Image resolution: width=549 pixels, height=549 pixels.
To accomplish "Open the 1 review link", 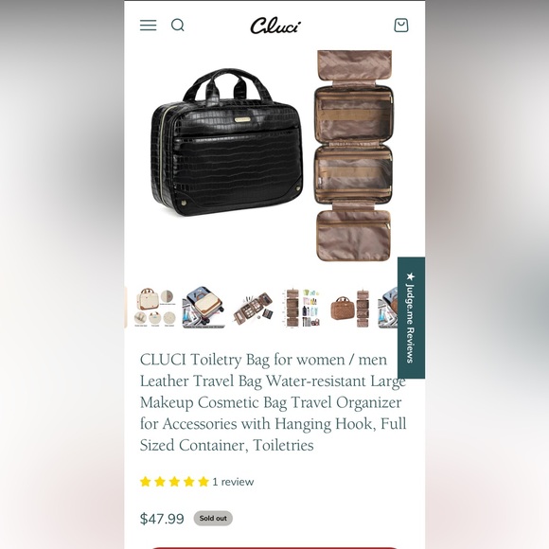I will [x=233, y=482].
